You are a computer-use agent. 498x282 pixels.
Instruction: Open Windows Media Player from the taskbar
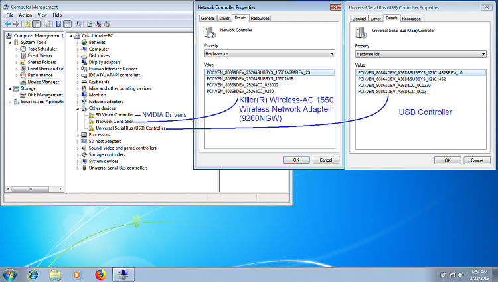pos(77,275)
